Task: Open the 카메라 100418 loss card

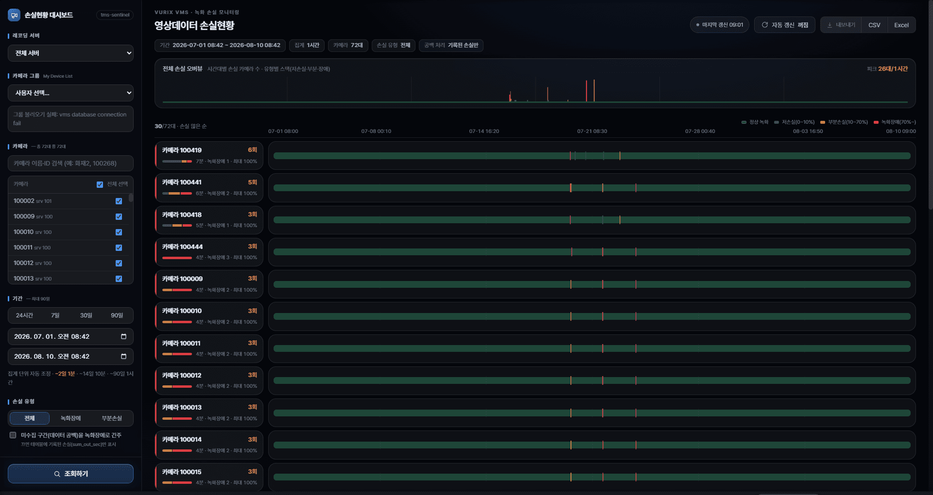Action: [x=209, y=220]
